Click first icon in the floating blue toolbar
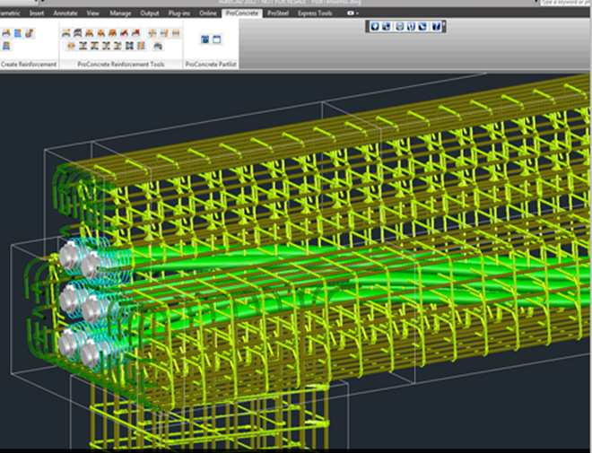Image resolution: width=592 pixels, height=453 pixels. [x=375, y=26]
